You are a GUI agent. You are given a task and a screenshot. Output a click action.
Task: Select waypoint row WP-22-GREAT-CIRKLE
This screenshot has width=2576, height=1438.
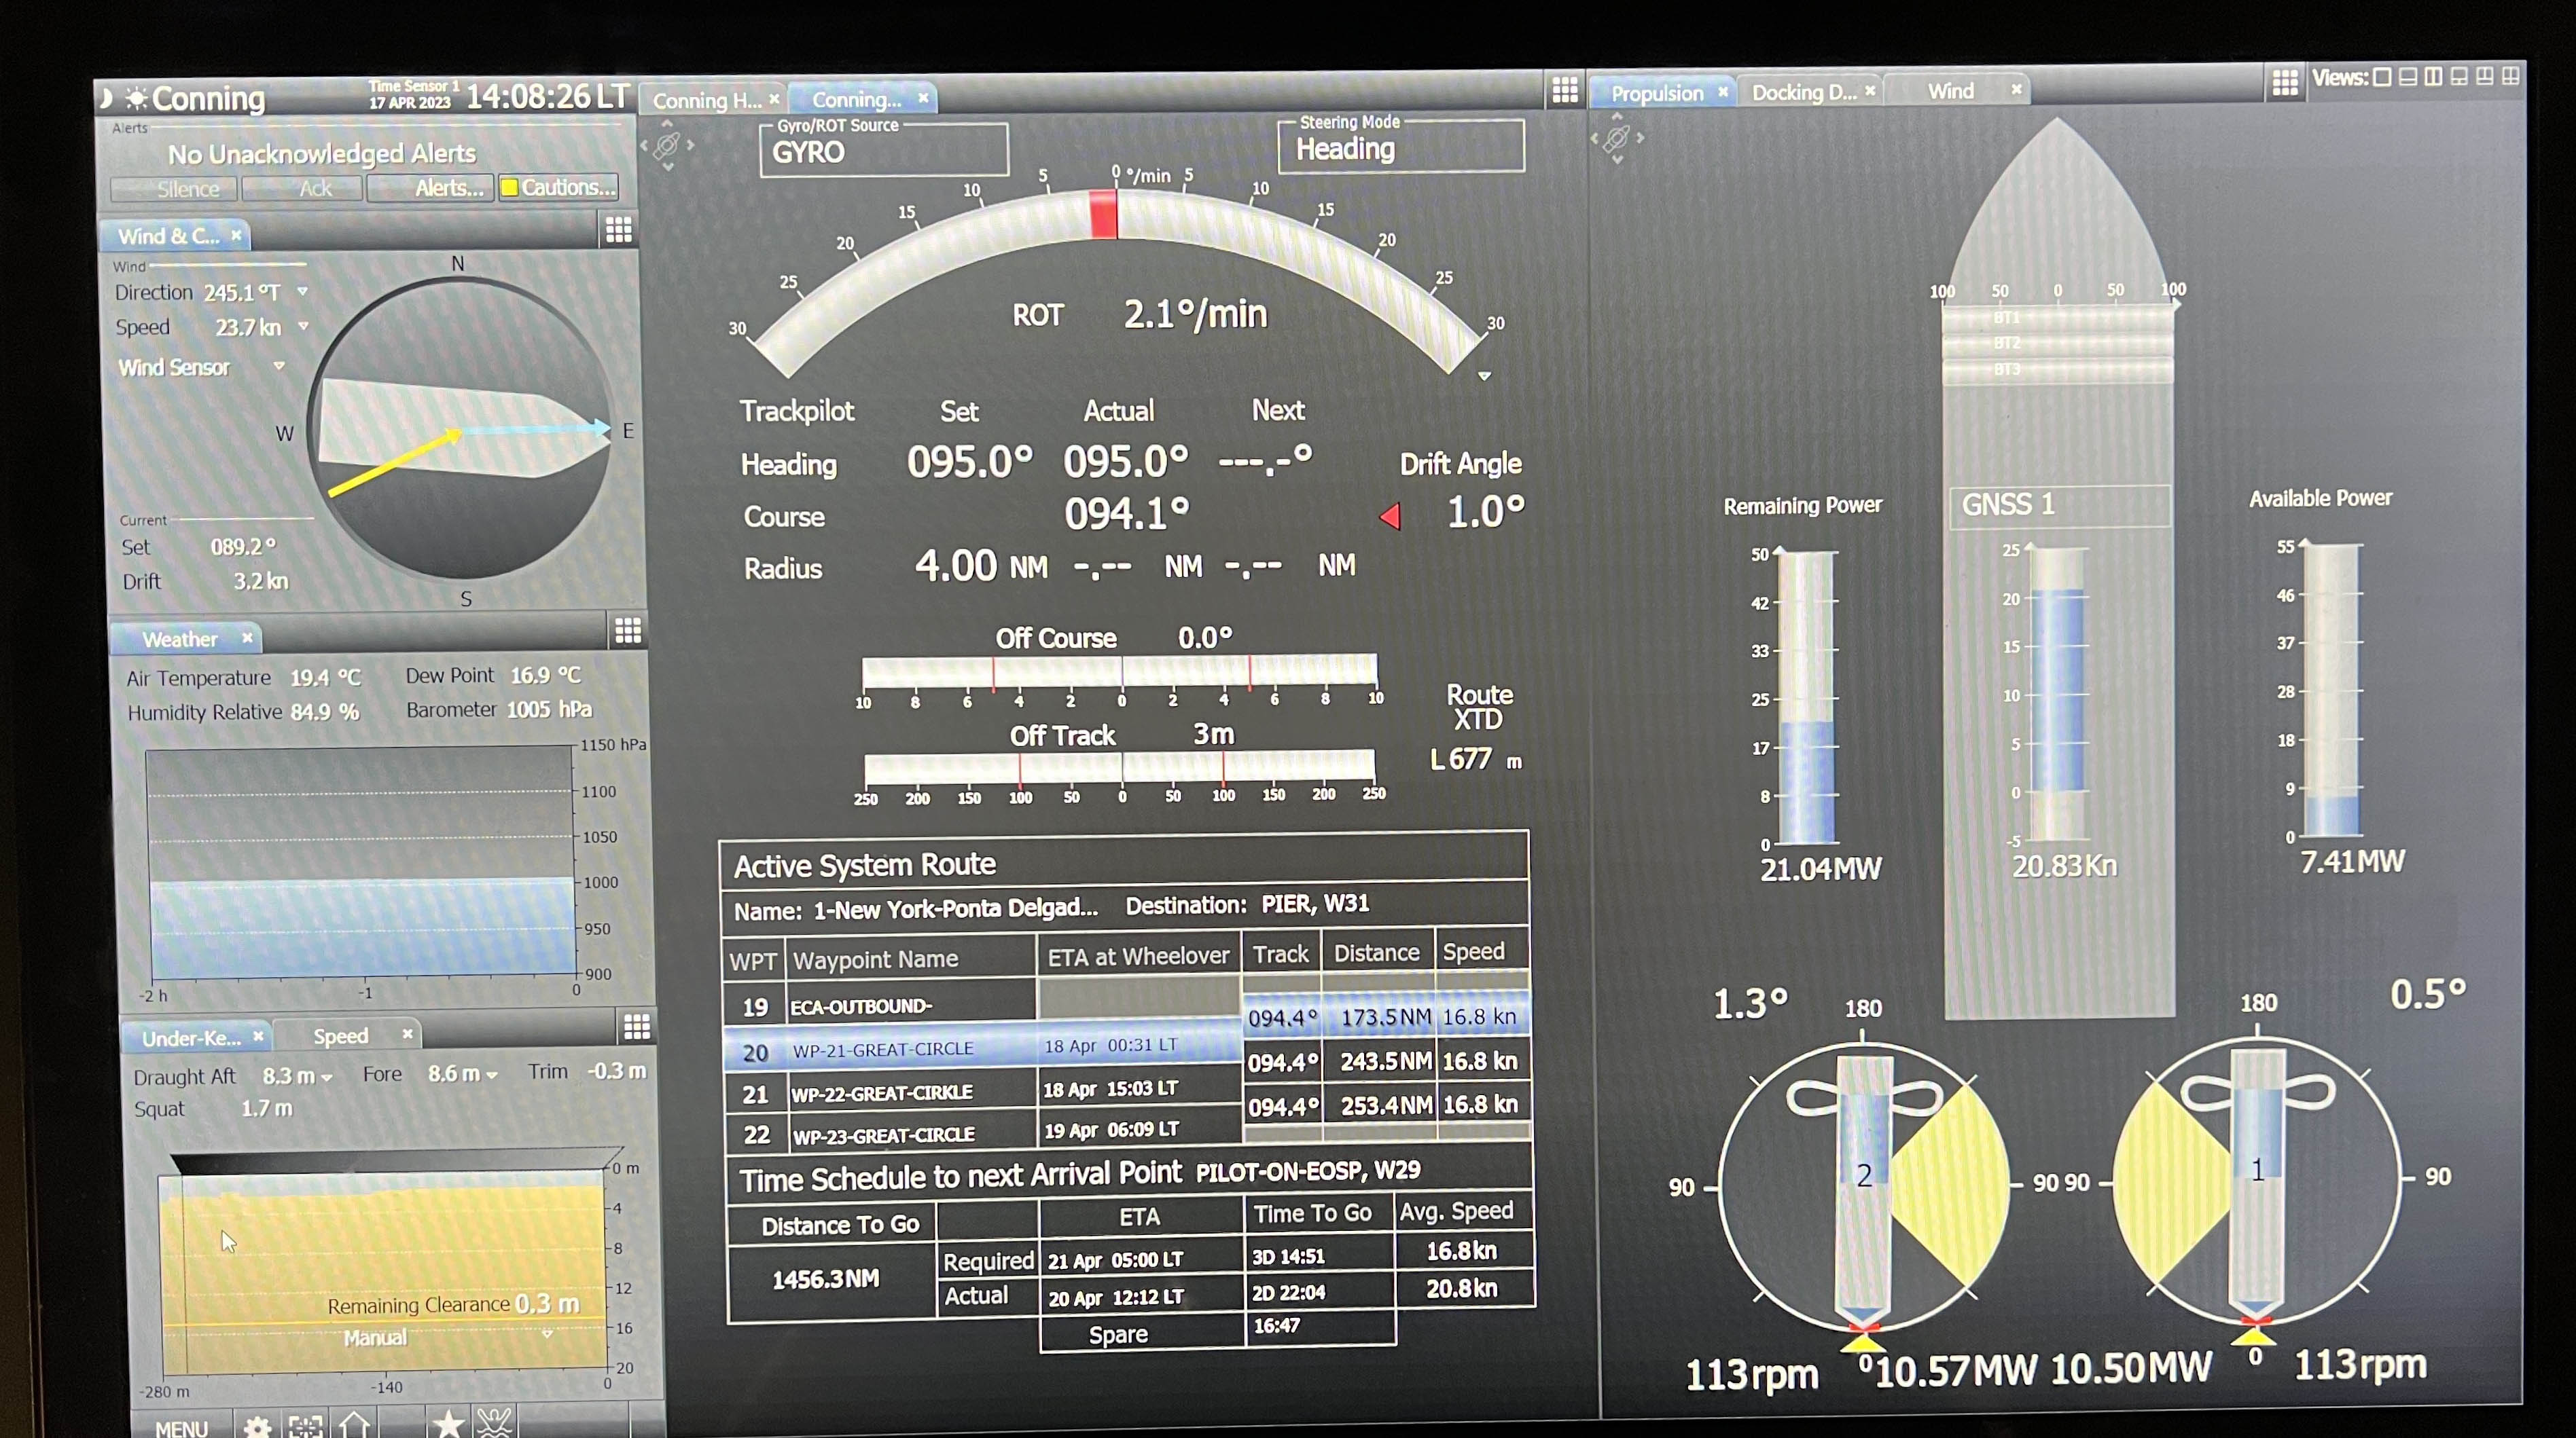[982, 1091]
